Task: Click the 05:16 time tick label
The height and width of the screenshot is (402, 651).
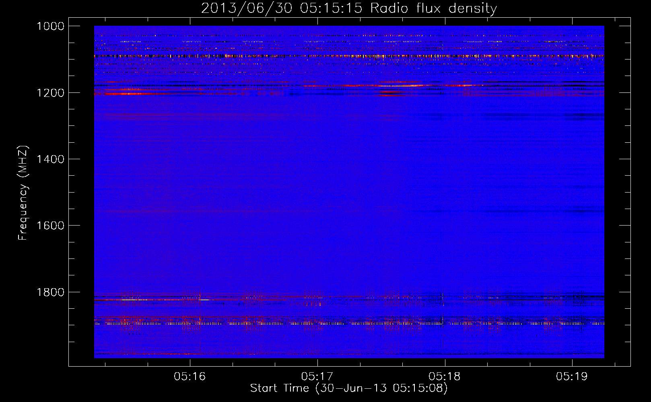Action: click(190, 376)
